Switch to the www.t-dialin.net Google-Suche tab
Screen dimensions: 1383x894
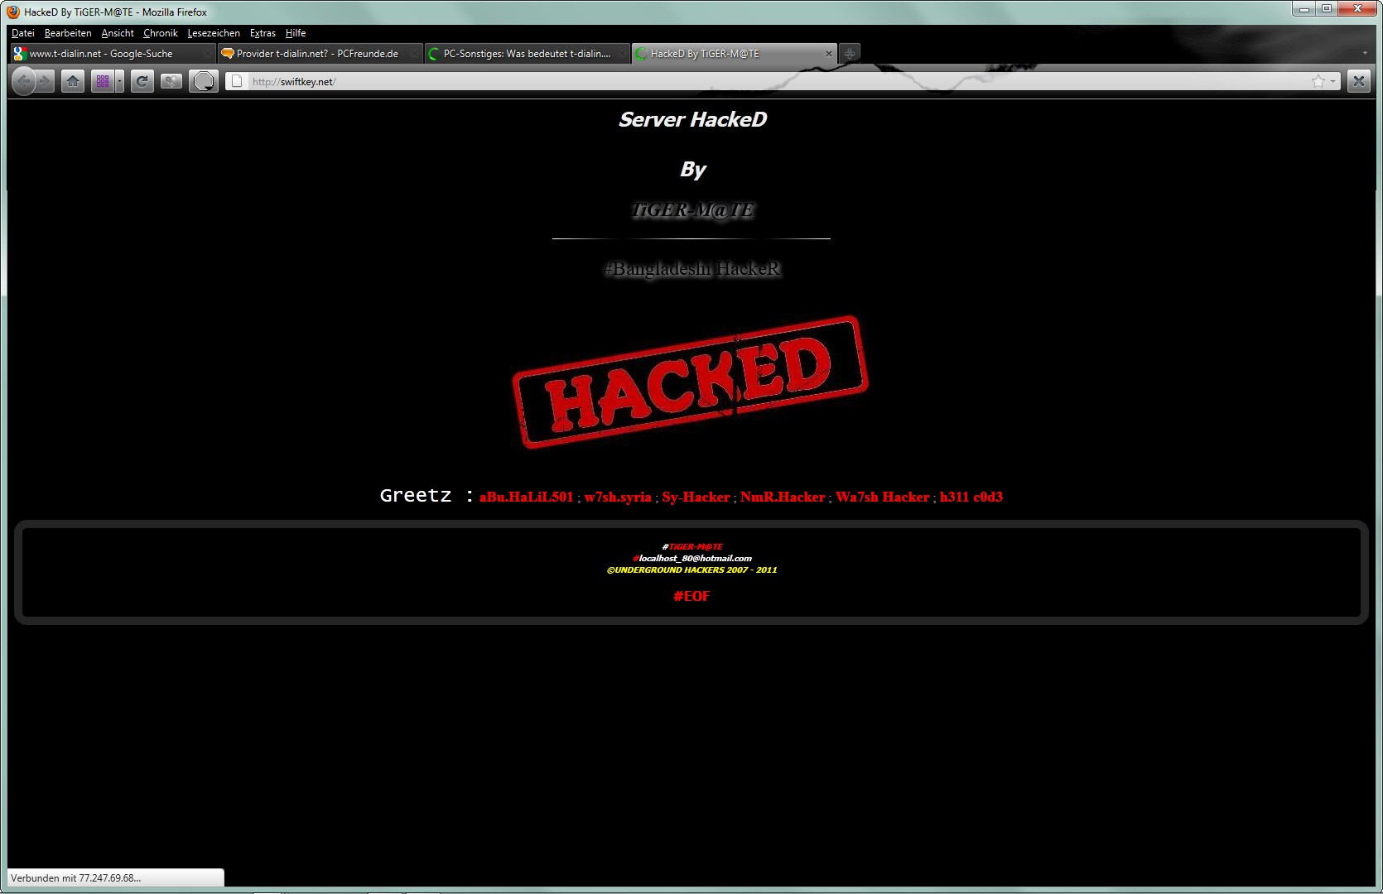pos(113,54)
